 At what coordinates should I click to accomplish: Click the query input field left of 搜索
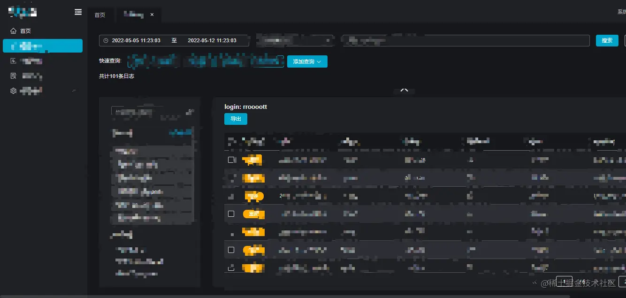pos(466,41)
